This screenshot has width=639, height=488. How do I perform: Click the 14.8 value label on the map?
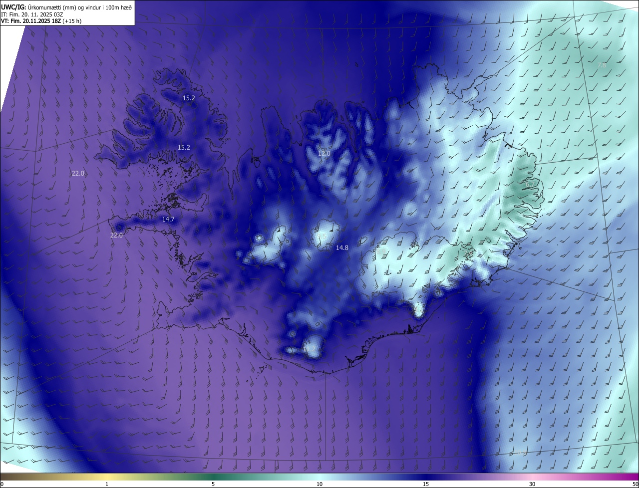[342, 247]
